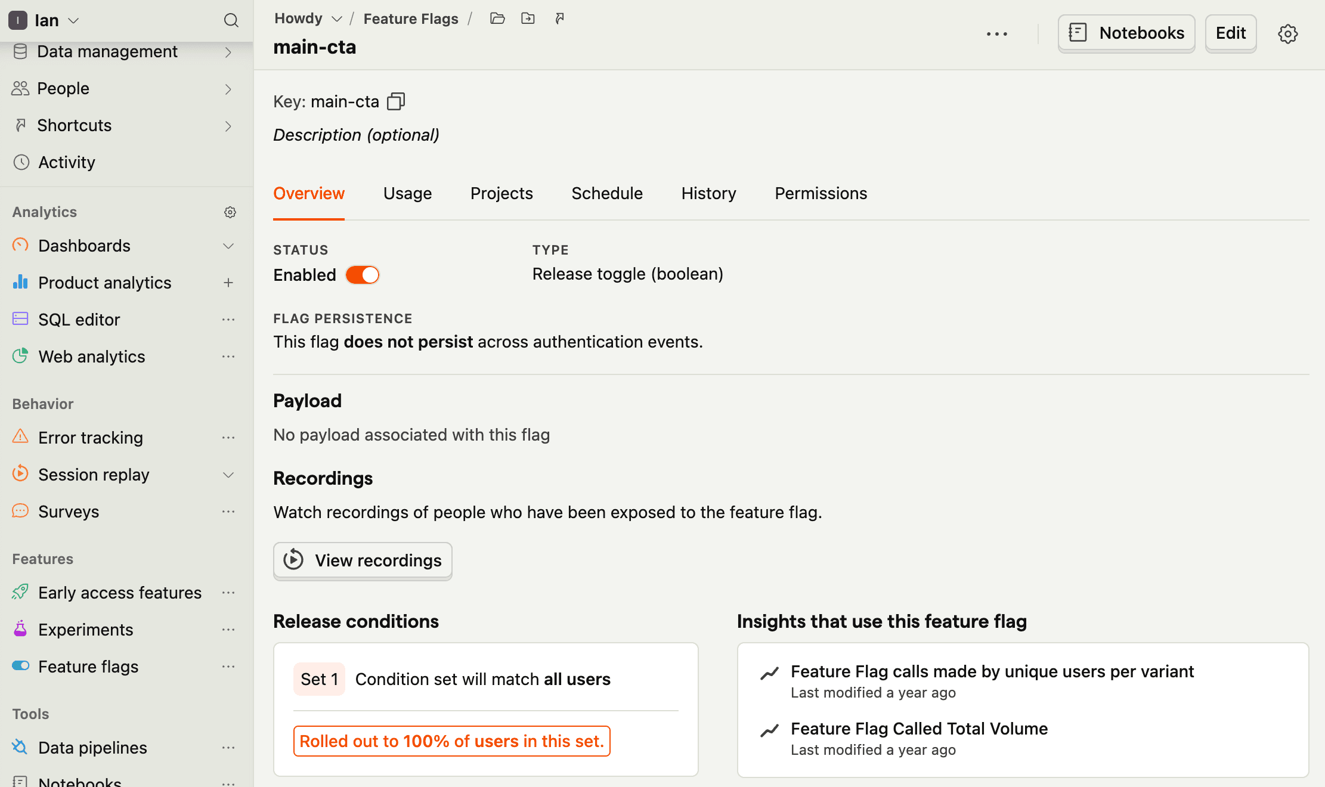1325x787 pixels.
Task: Open Data pipelines options ellipsis
Action: (228, 748)
